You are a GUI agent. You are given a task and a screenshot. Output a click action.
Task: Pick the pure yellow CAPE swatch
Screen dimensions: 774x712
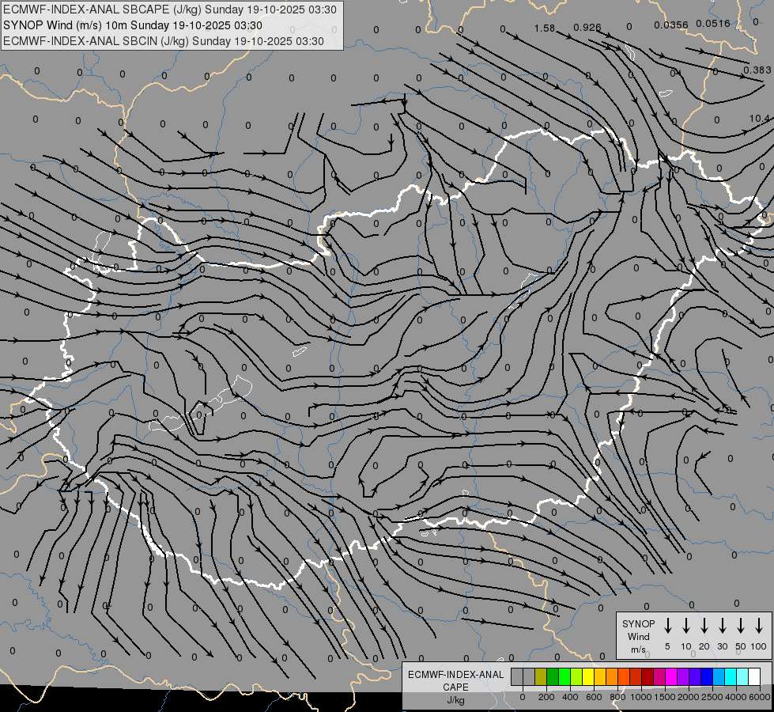(x=588, y=676)
